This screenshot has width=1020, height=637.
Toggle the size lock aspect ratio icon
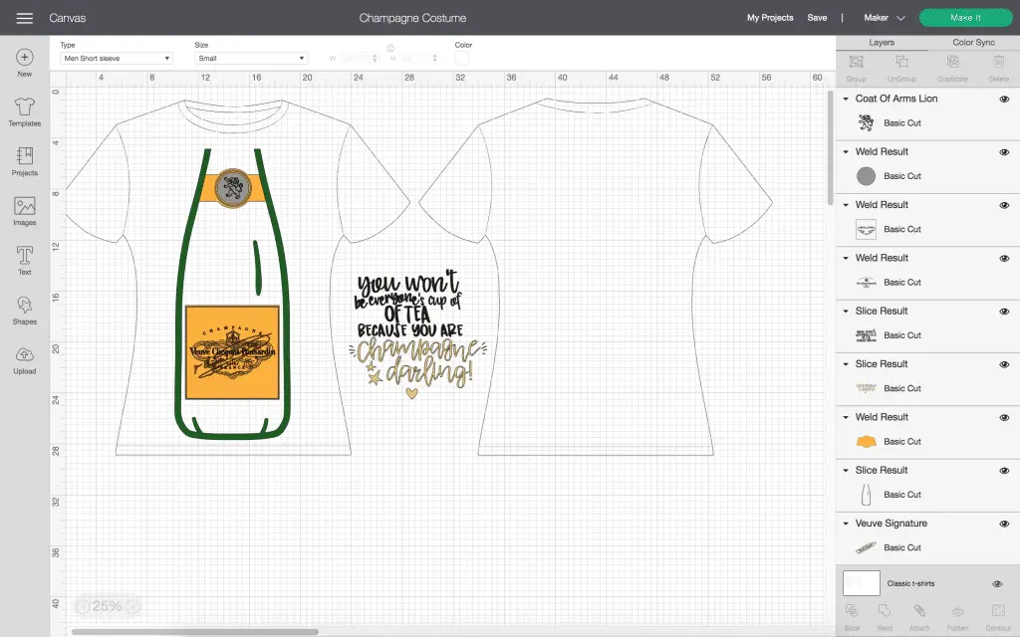pos(390,48)
